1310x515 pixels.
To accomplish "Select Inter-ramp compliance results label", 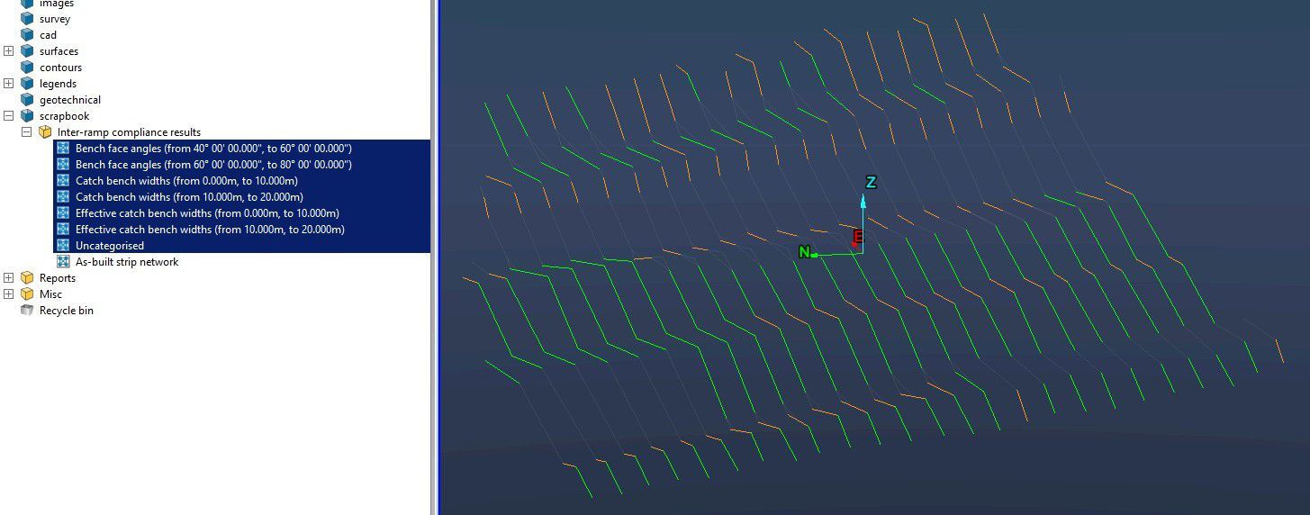I will coord(129,132).
